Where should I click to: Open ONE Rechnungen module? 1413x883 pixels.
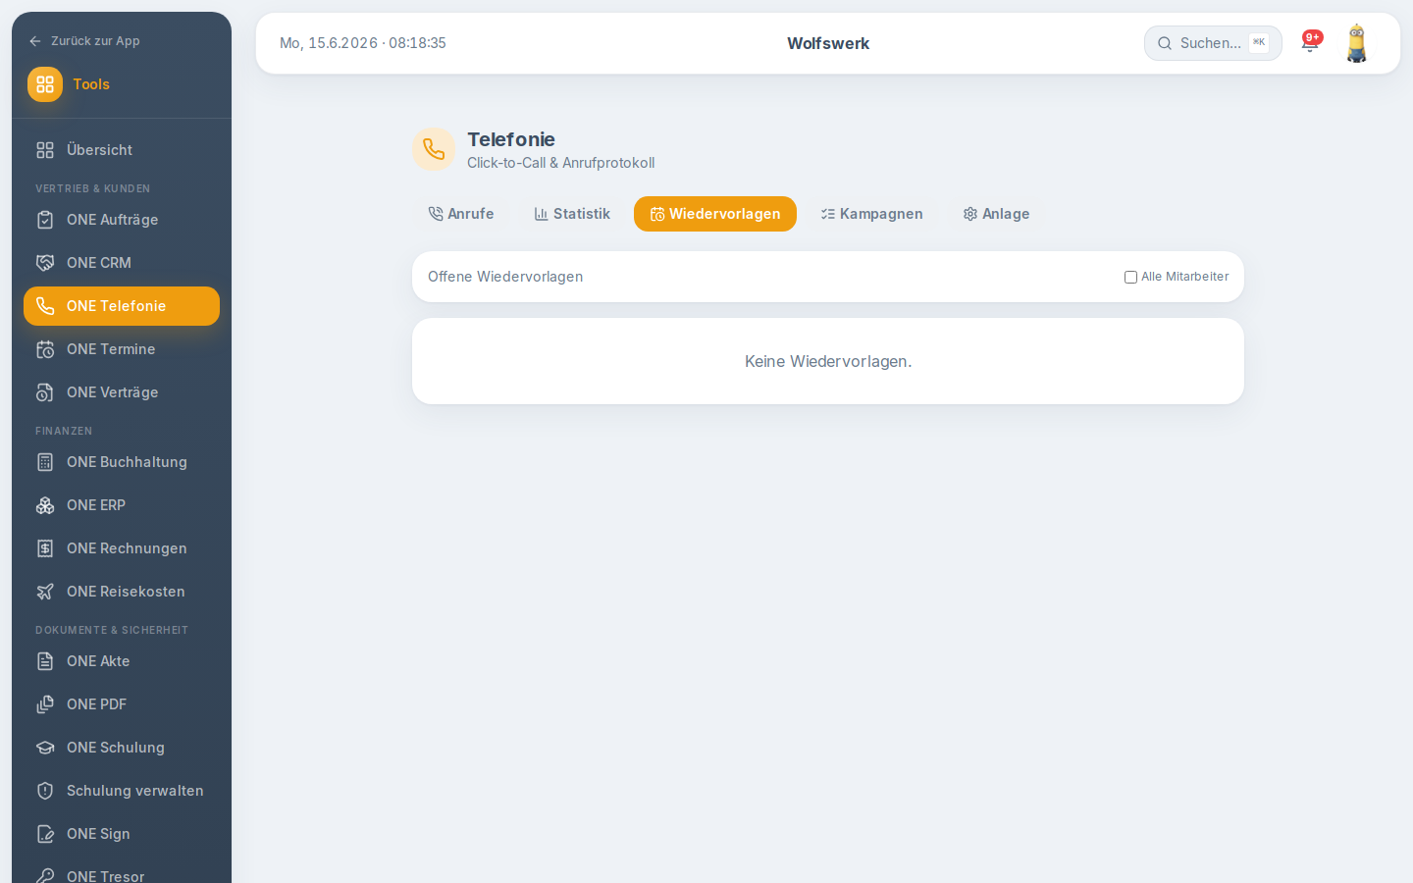[x=122, y=548]
